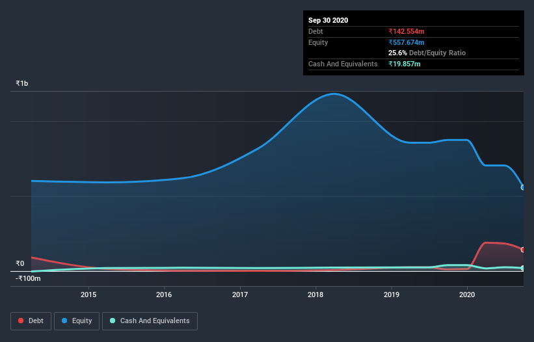534x342 pixels.
Task: Click the ₹0 y-axis label
Action: [x=20, y=263]
